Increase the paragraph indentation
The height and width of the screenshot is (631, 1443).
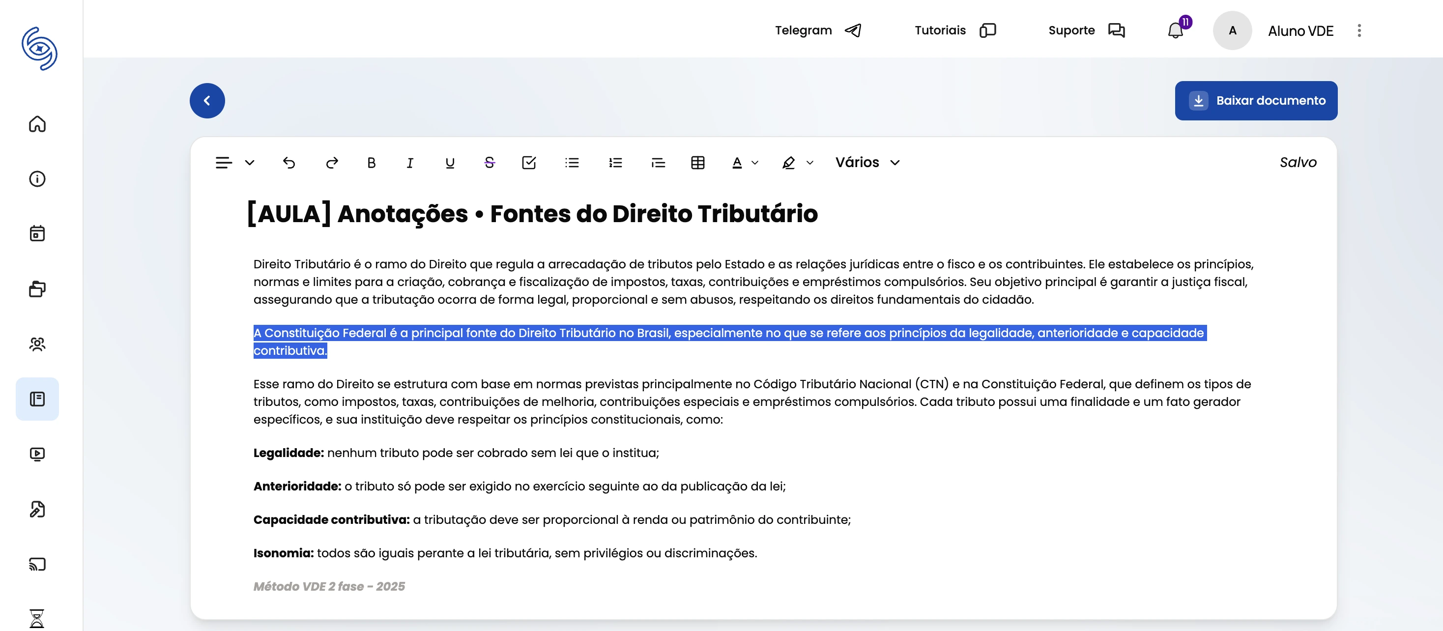658,163
